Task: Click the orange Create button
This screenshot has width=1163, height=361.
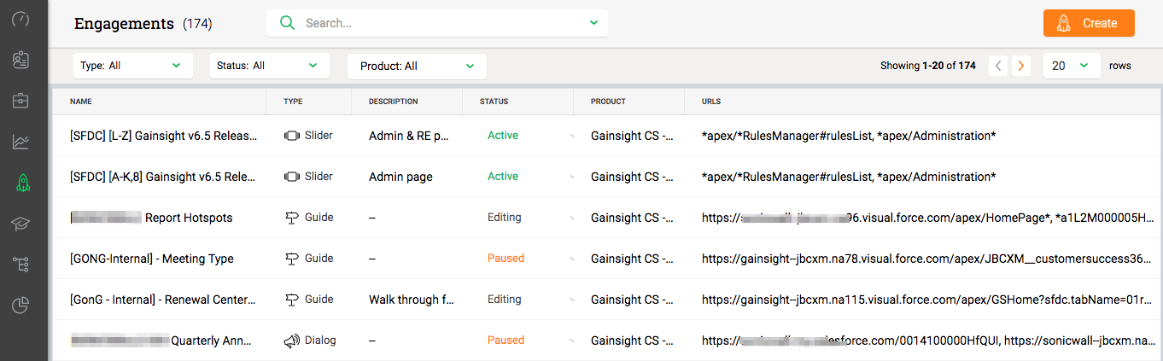Action: [x=1089, y=23]
